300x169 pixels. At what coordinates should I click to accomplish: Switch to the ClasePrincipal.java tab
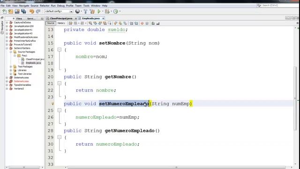[61, 18]
